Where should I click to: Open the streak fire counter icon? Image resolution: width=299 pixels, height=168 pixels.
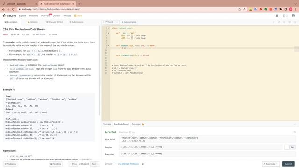click(x=285, y=16)
